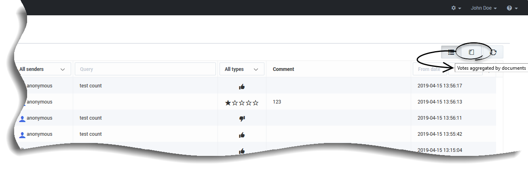Click user icon in the 13:56:11 row
This screenshot has width=528, height=170.
pyautogui.click(x=22, y=118)
